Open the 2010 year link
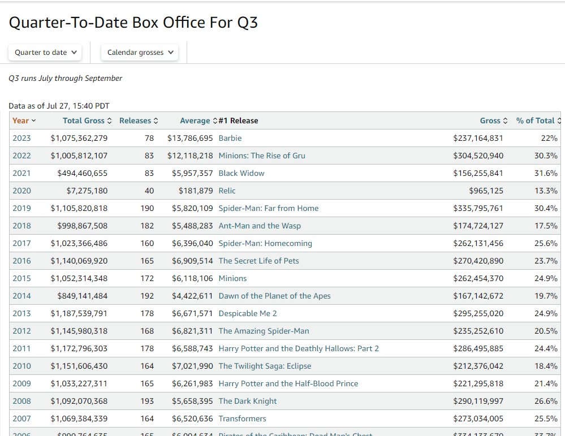Viewport: 565px width, 436px height. [21, 366]
